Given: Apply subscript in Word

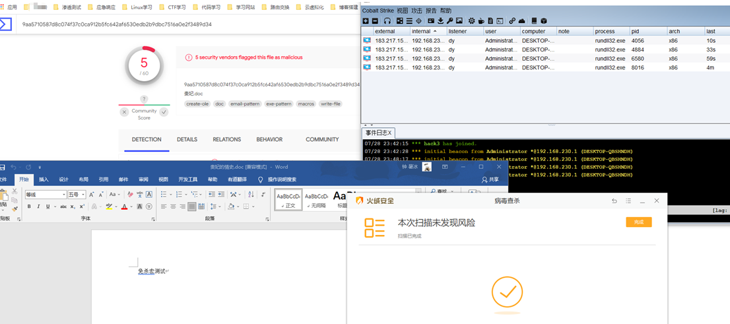Looking at the screenshot, I should 73,207.
